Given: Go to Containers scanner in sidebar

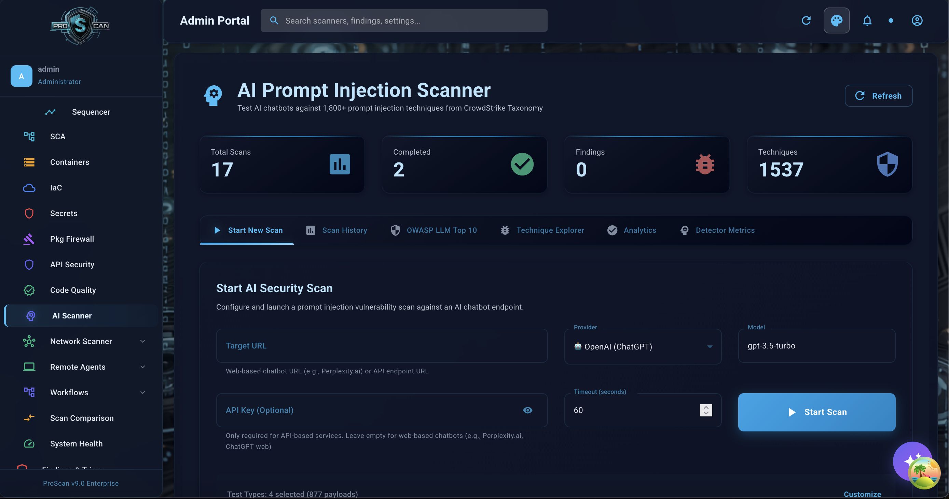Looking at the screenshot, I should [x=69, y=162].
